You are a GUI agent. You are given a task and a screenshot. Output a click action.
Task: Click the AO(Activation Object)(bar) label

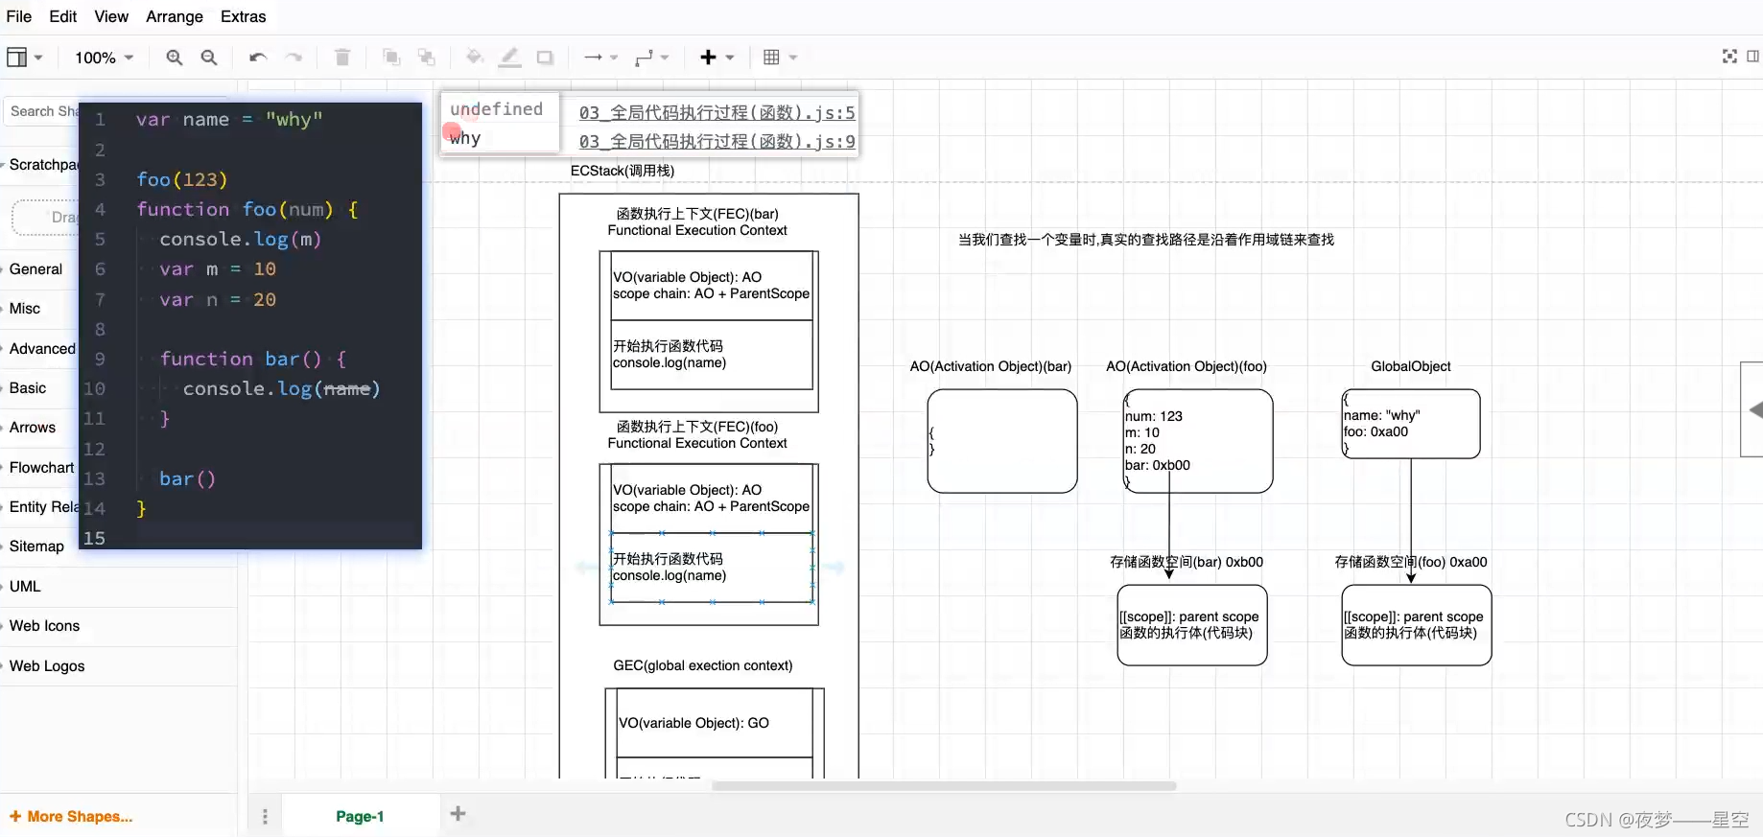tap(991, 366)
